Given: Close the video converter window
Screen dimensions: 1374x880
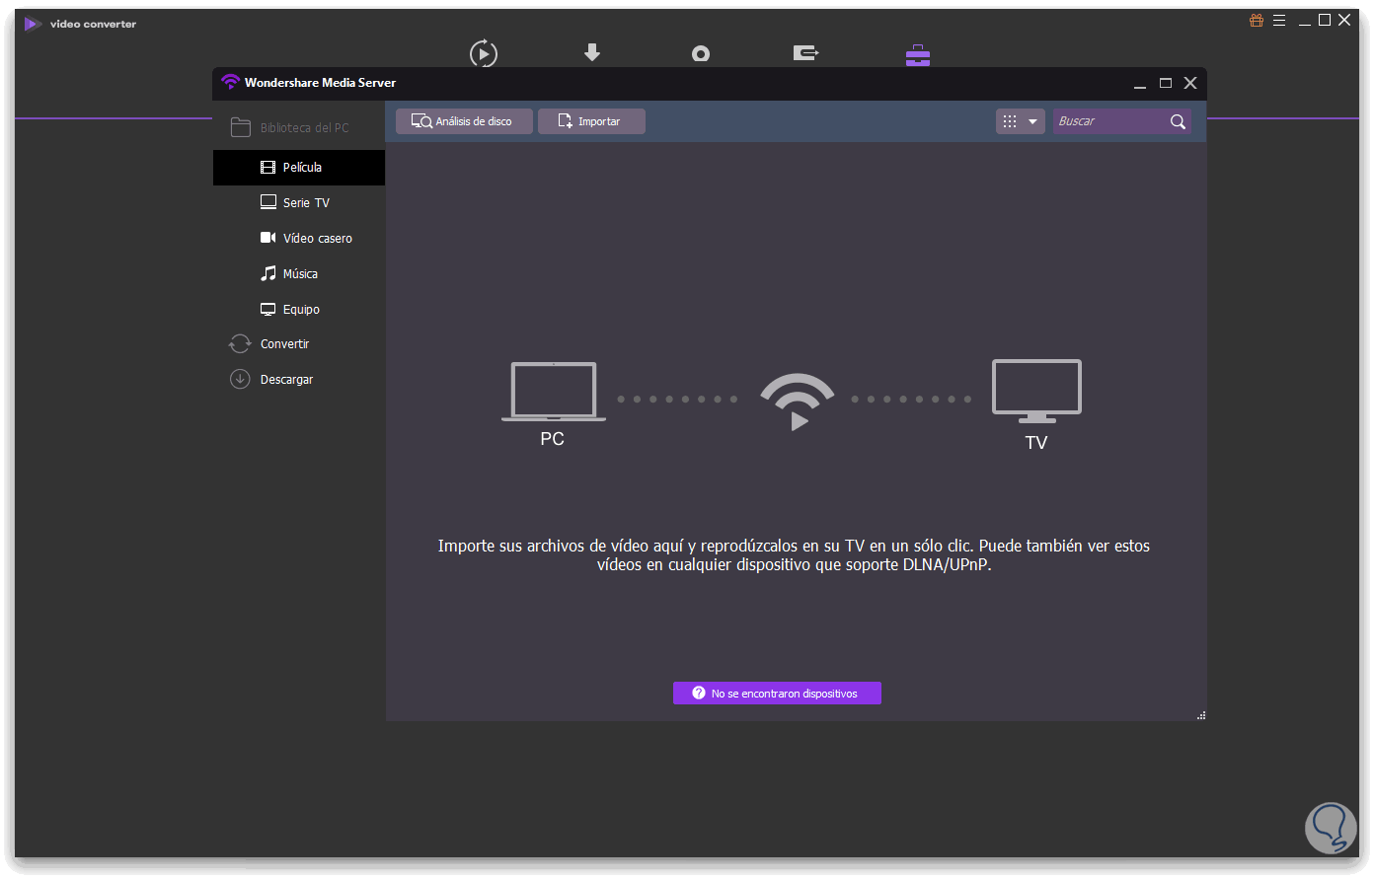Looking at the screenshot, I should tap(1344, 20).
